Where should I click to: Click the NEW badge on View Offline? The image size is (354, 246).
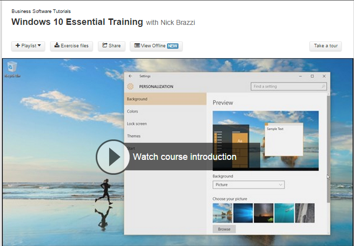coord(173,46)
